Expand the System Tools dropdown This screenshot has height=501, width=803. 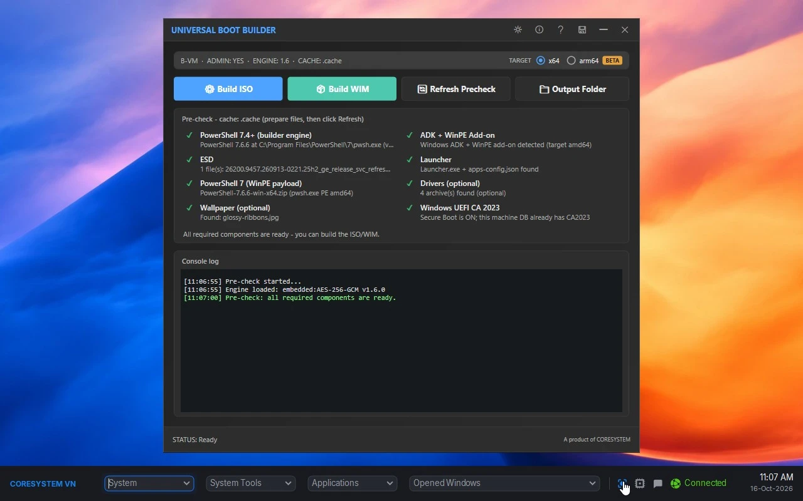(251, 483)
